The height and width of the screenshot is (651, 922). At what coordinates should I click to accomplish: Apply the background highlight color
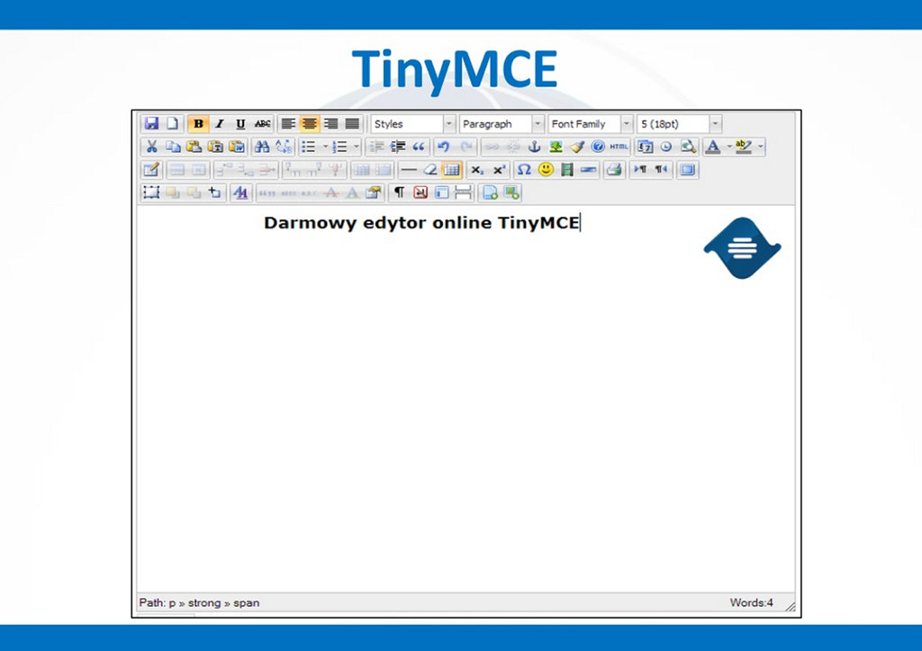[744, 147]
